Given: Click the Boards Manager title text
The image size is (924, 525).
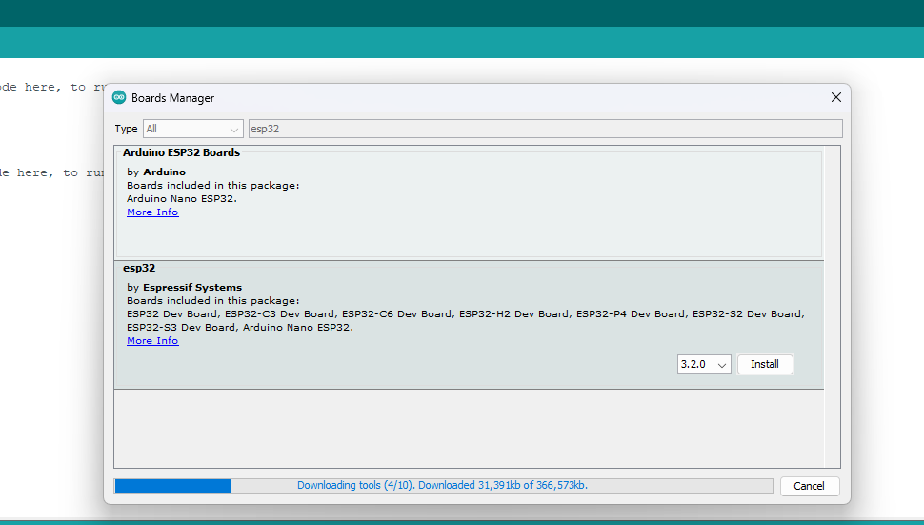Looking at the screenshot, I should point(172,98).
